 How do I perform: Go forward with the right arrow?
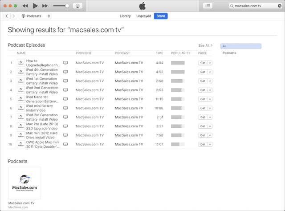coord(13,16)
